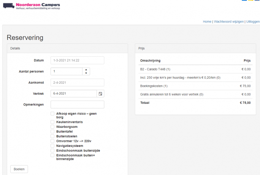Enable Omvormer 12v --> 220v option
Image resolution: width=260 pixels, height=175 pixels.
52,141
